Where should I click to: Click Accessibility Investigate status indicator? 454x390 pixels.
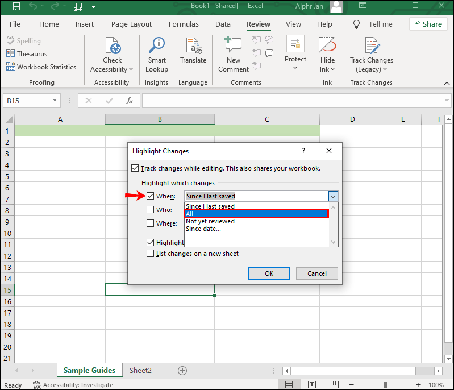pyautogui.click(x=73, y=385)
